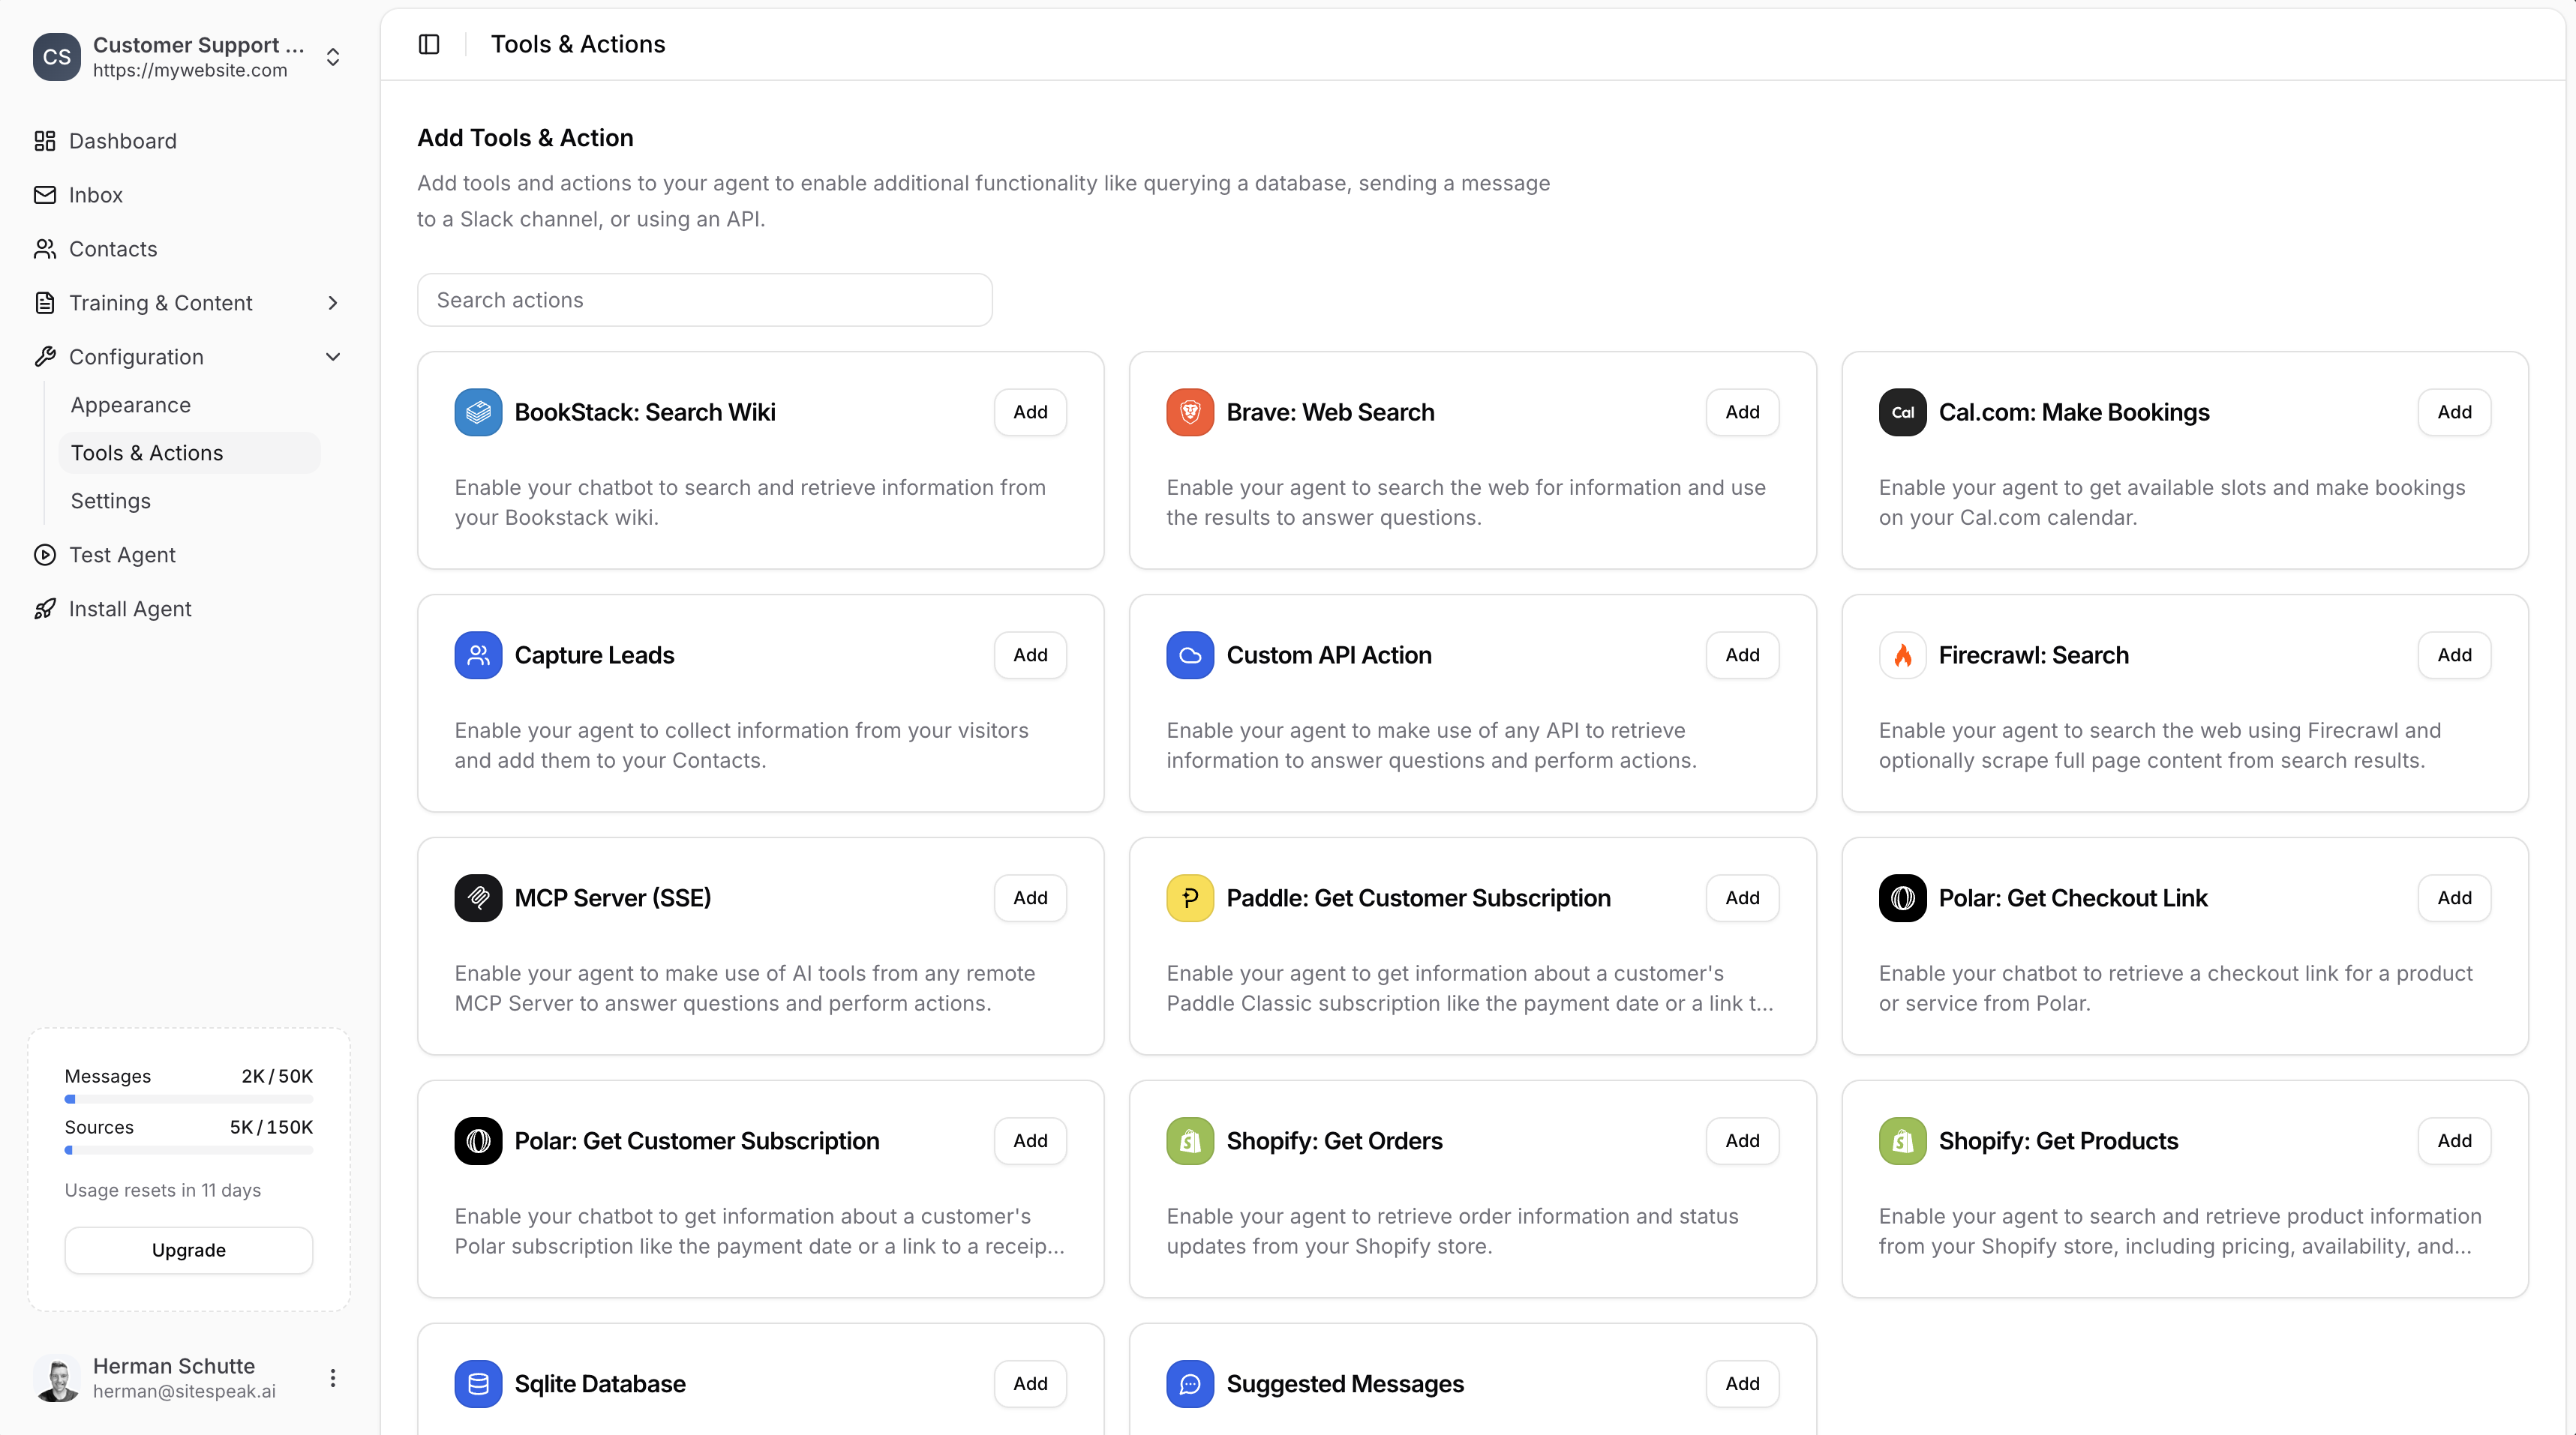The image size is (2576, 1435).
Task: Open the Inbox from the sidebar
Action: pos(95,195)
